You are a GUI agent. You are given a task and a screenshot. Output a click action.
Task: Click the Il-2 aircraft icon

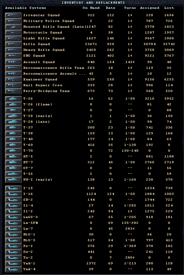coord(13,212)
